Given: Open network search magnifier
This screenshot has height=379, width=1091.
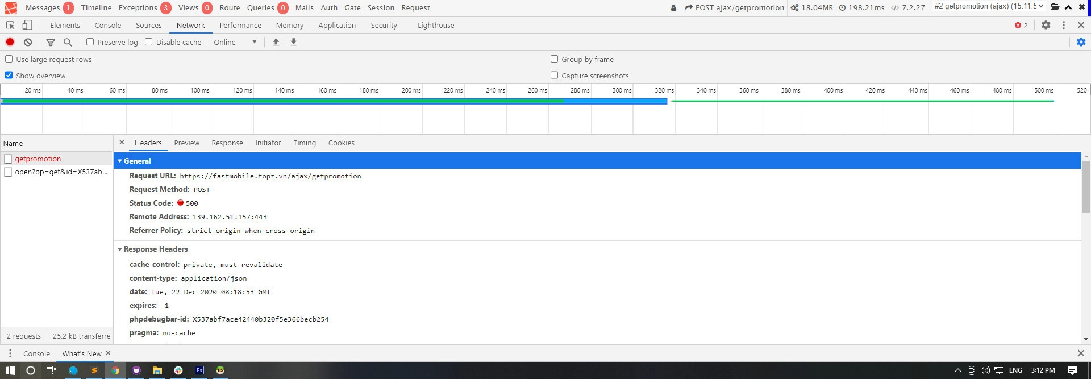Looking at the screenshot, I should 68,42.
